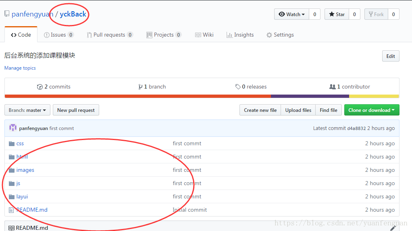This screenshot has height=231, width=412.
Task: Click the 2 hours ago timestamp in README.md row
Action: click(380, 210)
